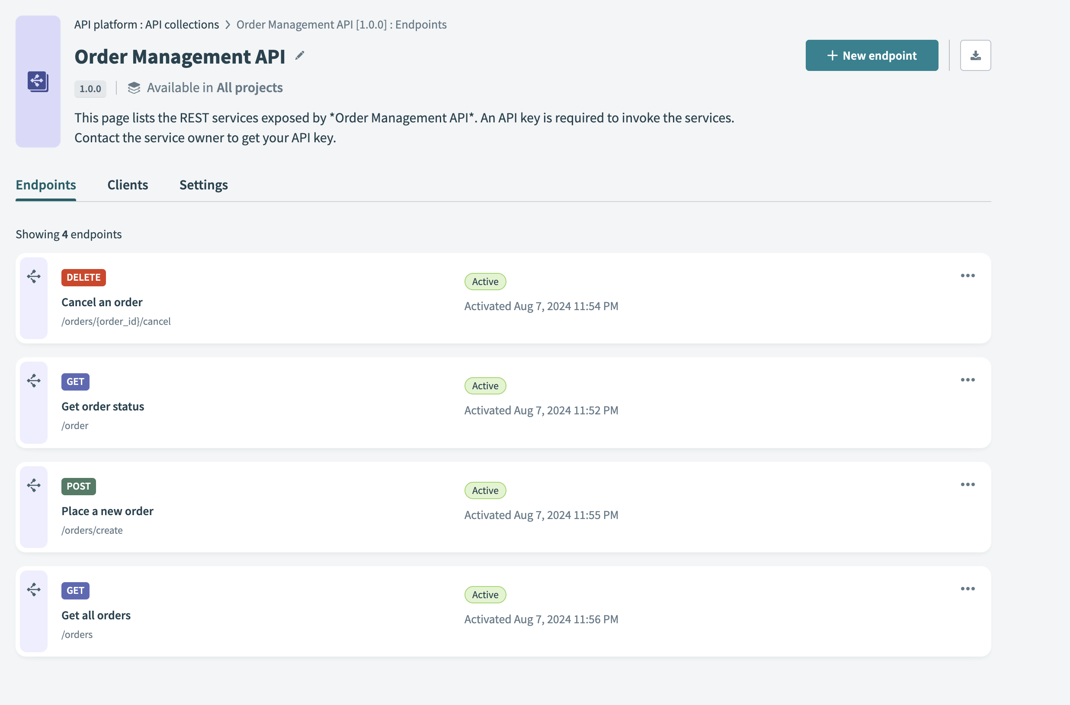Open the options menu for Get order status
1070x705 pixels.
point(967,380)
